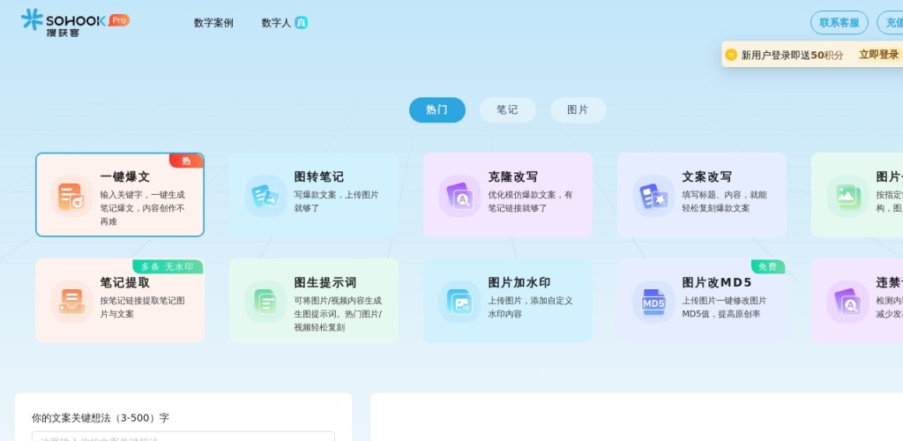Select the 图片 category tab
903x441 pixels.
[x=578, y=110]
